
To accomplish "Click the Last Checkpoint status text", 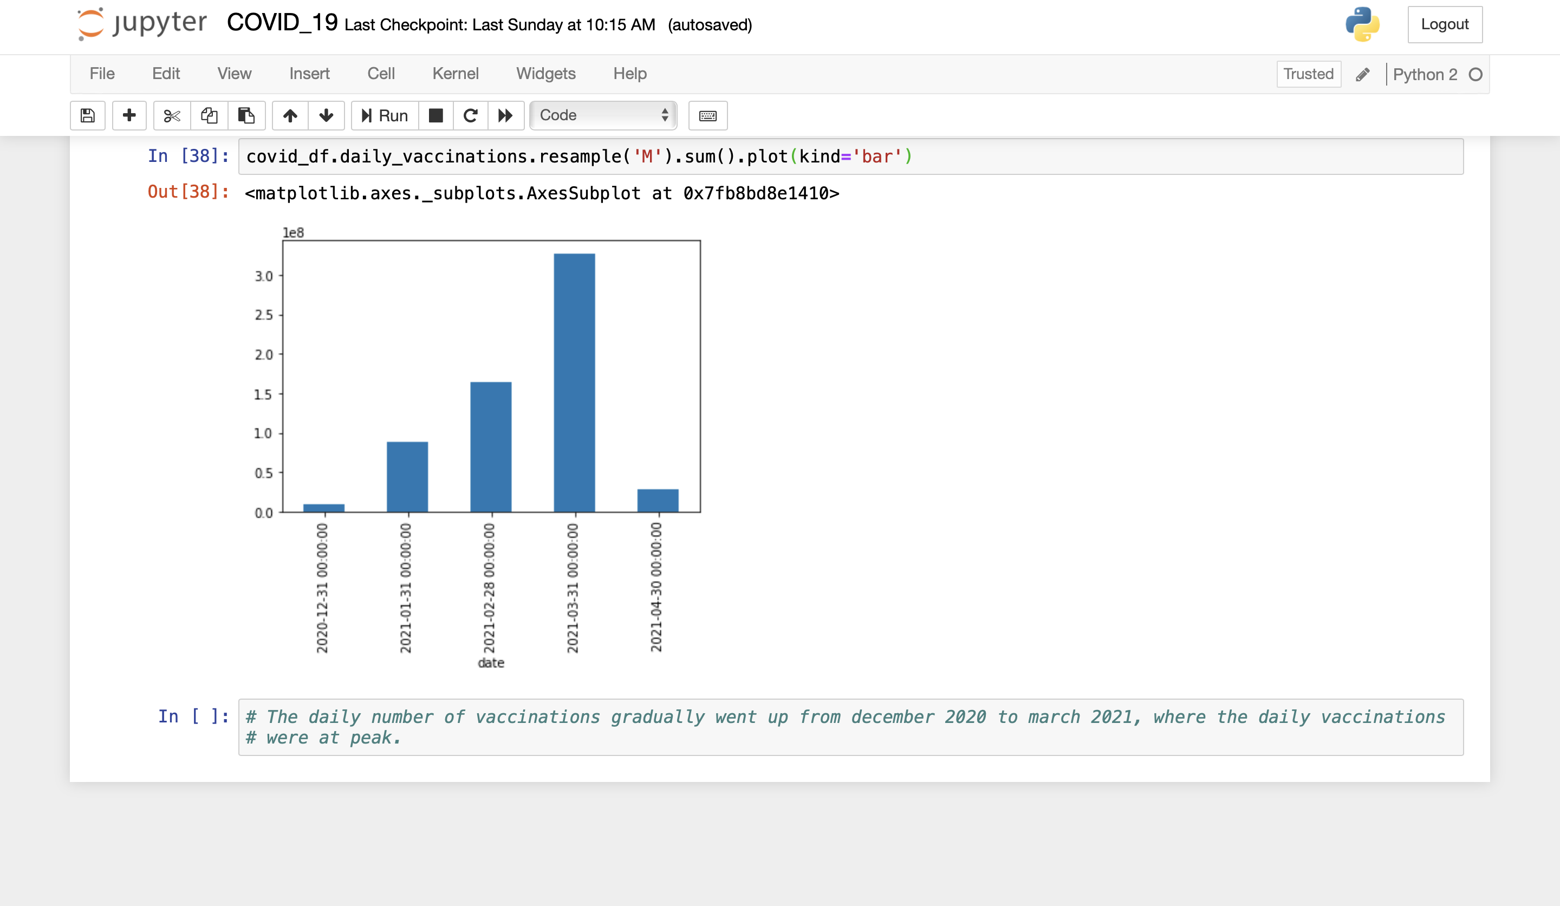I will point(499,25).
